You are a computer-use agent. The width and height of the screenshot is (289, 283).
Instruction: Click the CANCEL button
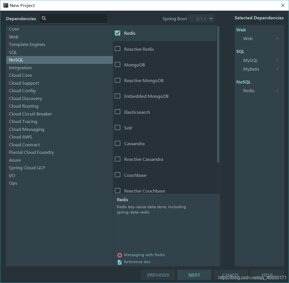pyautogui.click(x=231, y=275)
